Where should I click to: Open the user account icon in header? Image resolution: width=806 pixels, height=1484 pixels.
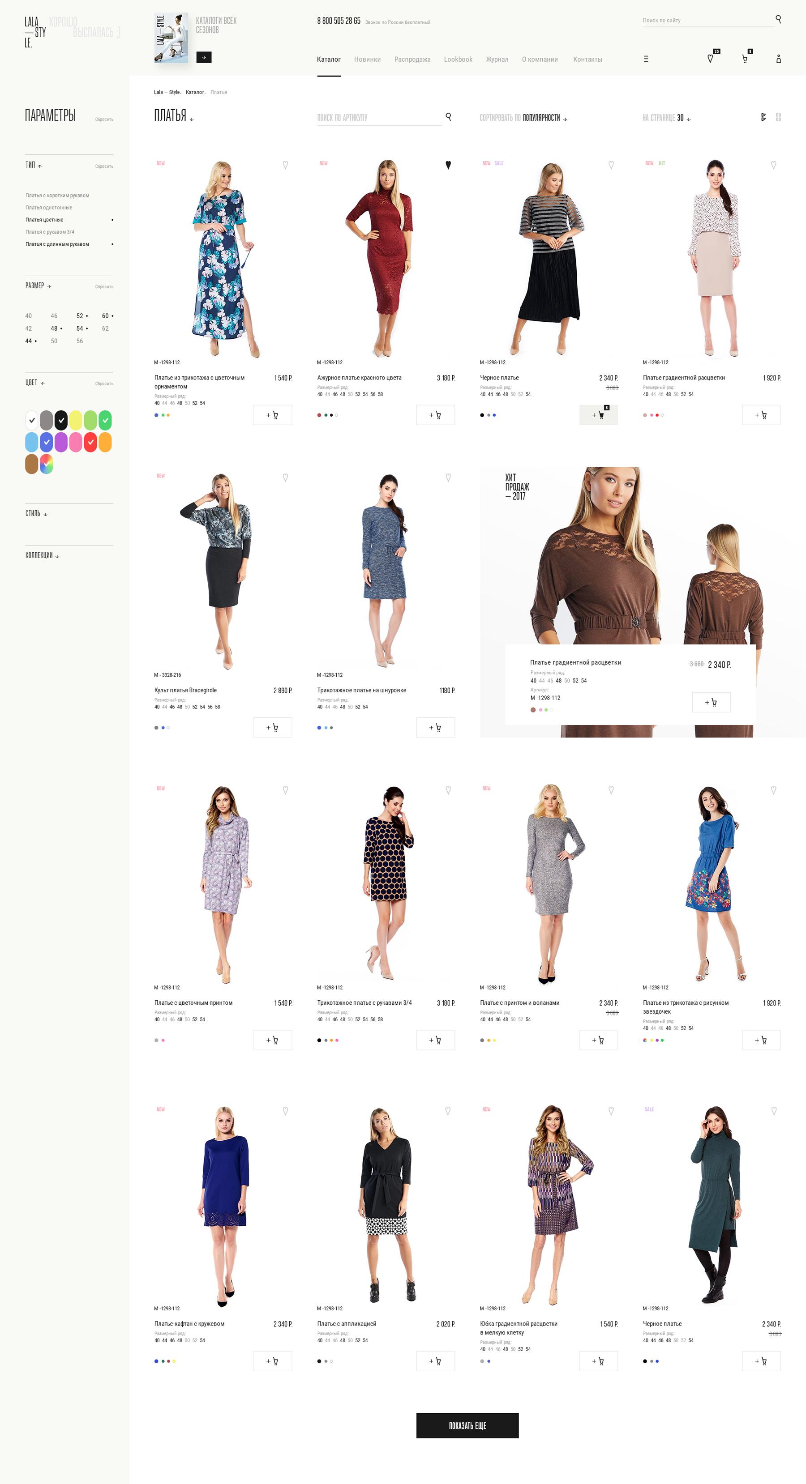coord(778,59)
